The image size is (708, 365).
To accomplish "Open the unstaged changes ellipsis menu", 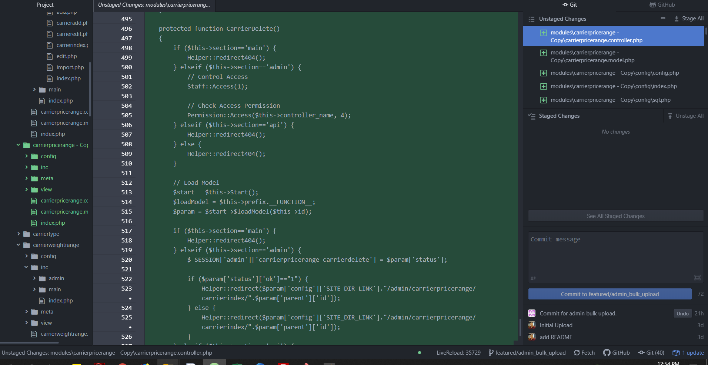I will click(x=663, y=19).
